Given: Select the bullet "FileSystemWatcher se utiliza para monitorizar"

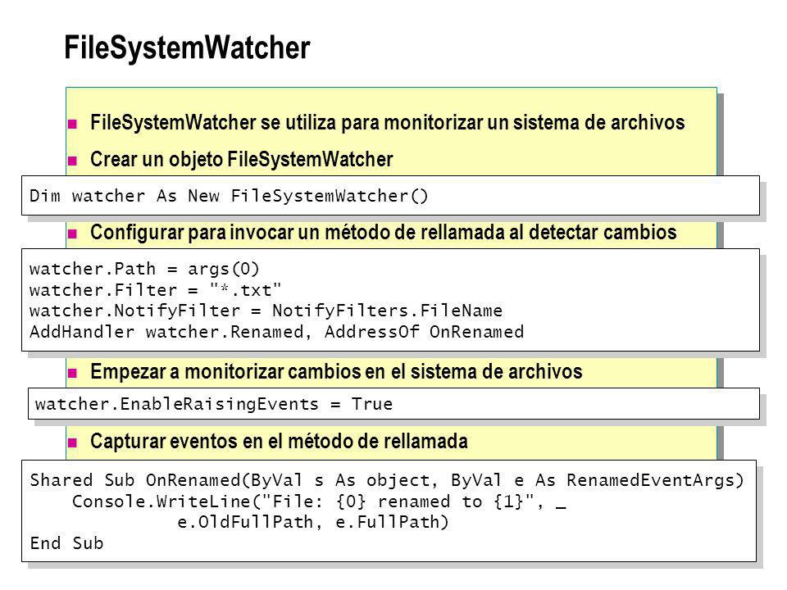Looking at the screenshot, I should point(388,122).
